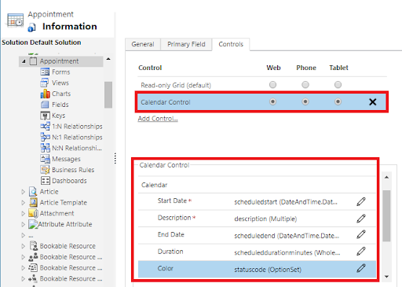Click the statuscode (OptionSet) value
This screenshot has width=402, height=287.
click(x=268, y=270)
